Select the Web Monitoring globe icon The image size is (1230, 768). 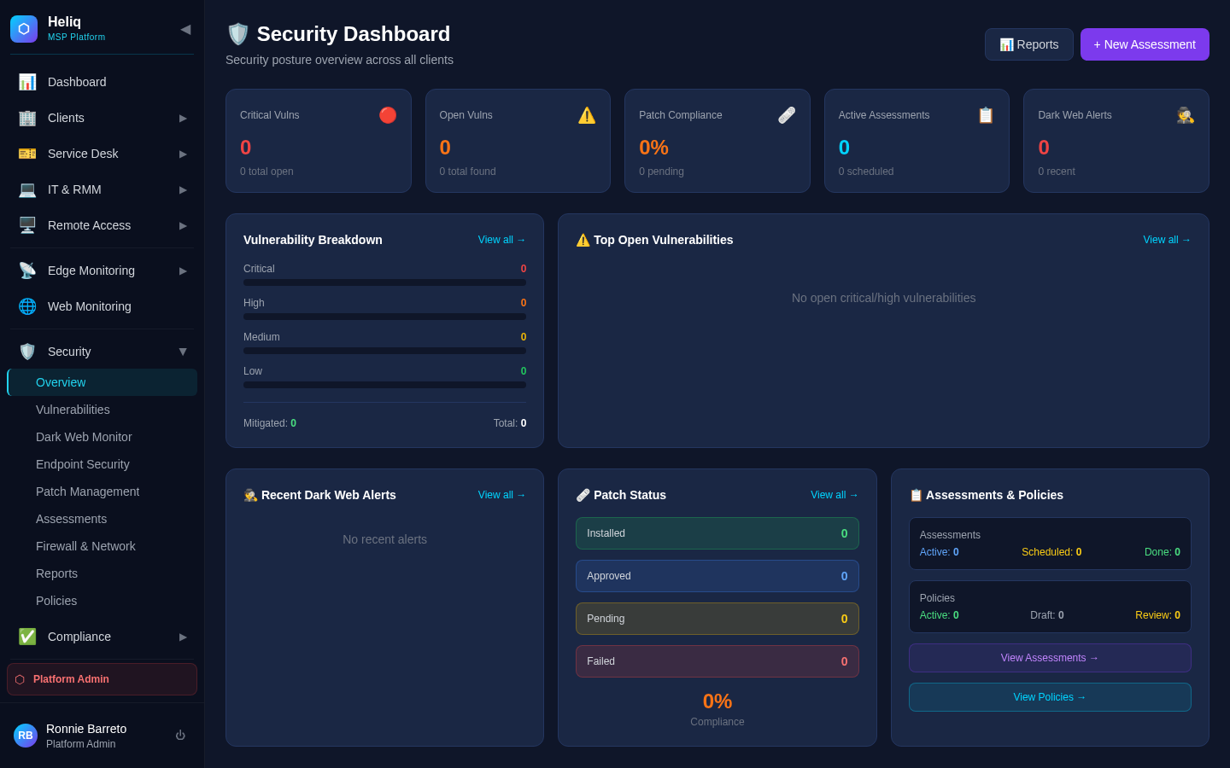coord(26,306)
